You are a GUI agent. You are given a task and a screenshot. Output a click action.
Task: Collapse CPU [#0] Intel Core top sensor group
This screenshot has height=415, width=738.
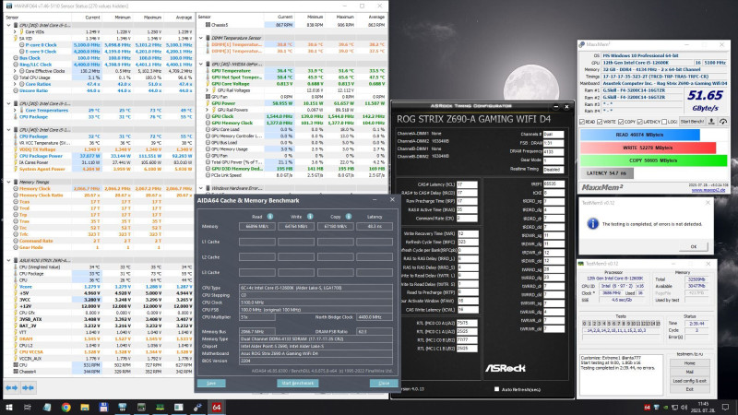pos(9,26)
